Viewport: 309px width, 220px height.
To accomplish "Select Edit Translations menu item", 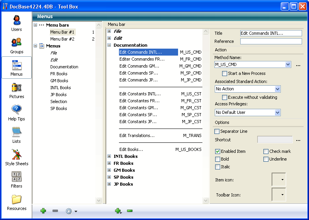I will point(137,135).
